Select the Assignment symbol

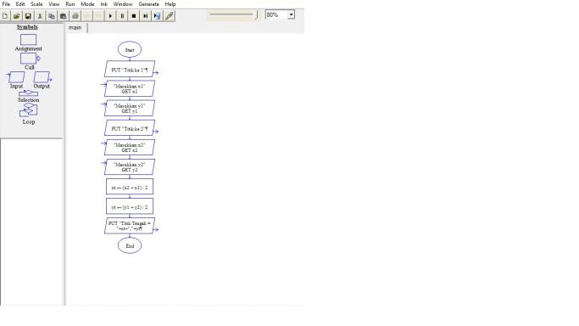click(x=28, y=40)
